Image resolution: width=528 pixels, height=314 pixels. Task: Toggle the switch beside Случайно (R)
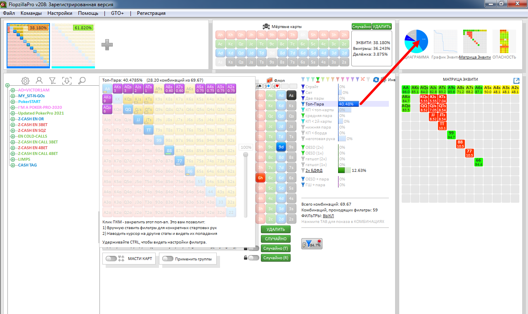[253, 258]
